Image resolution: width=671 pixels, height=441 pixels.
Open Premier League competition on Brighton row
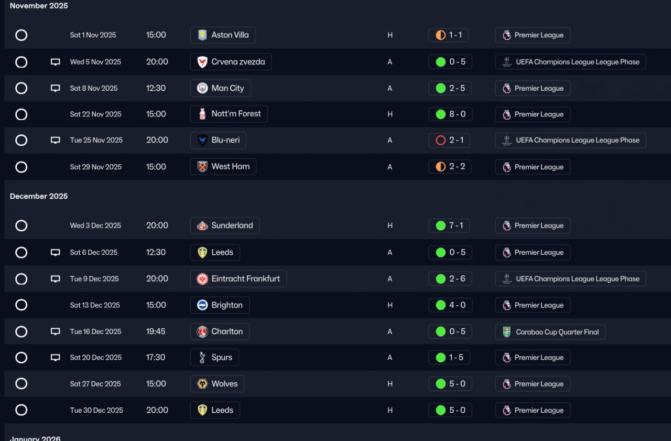[x=533, y=305]
